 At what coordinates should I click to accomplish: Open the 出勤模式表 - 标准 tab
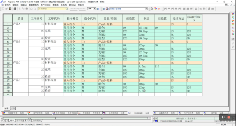(x=165, y=113)
